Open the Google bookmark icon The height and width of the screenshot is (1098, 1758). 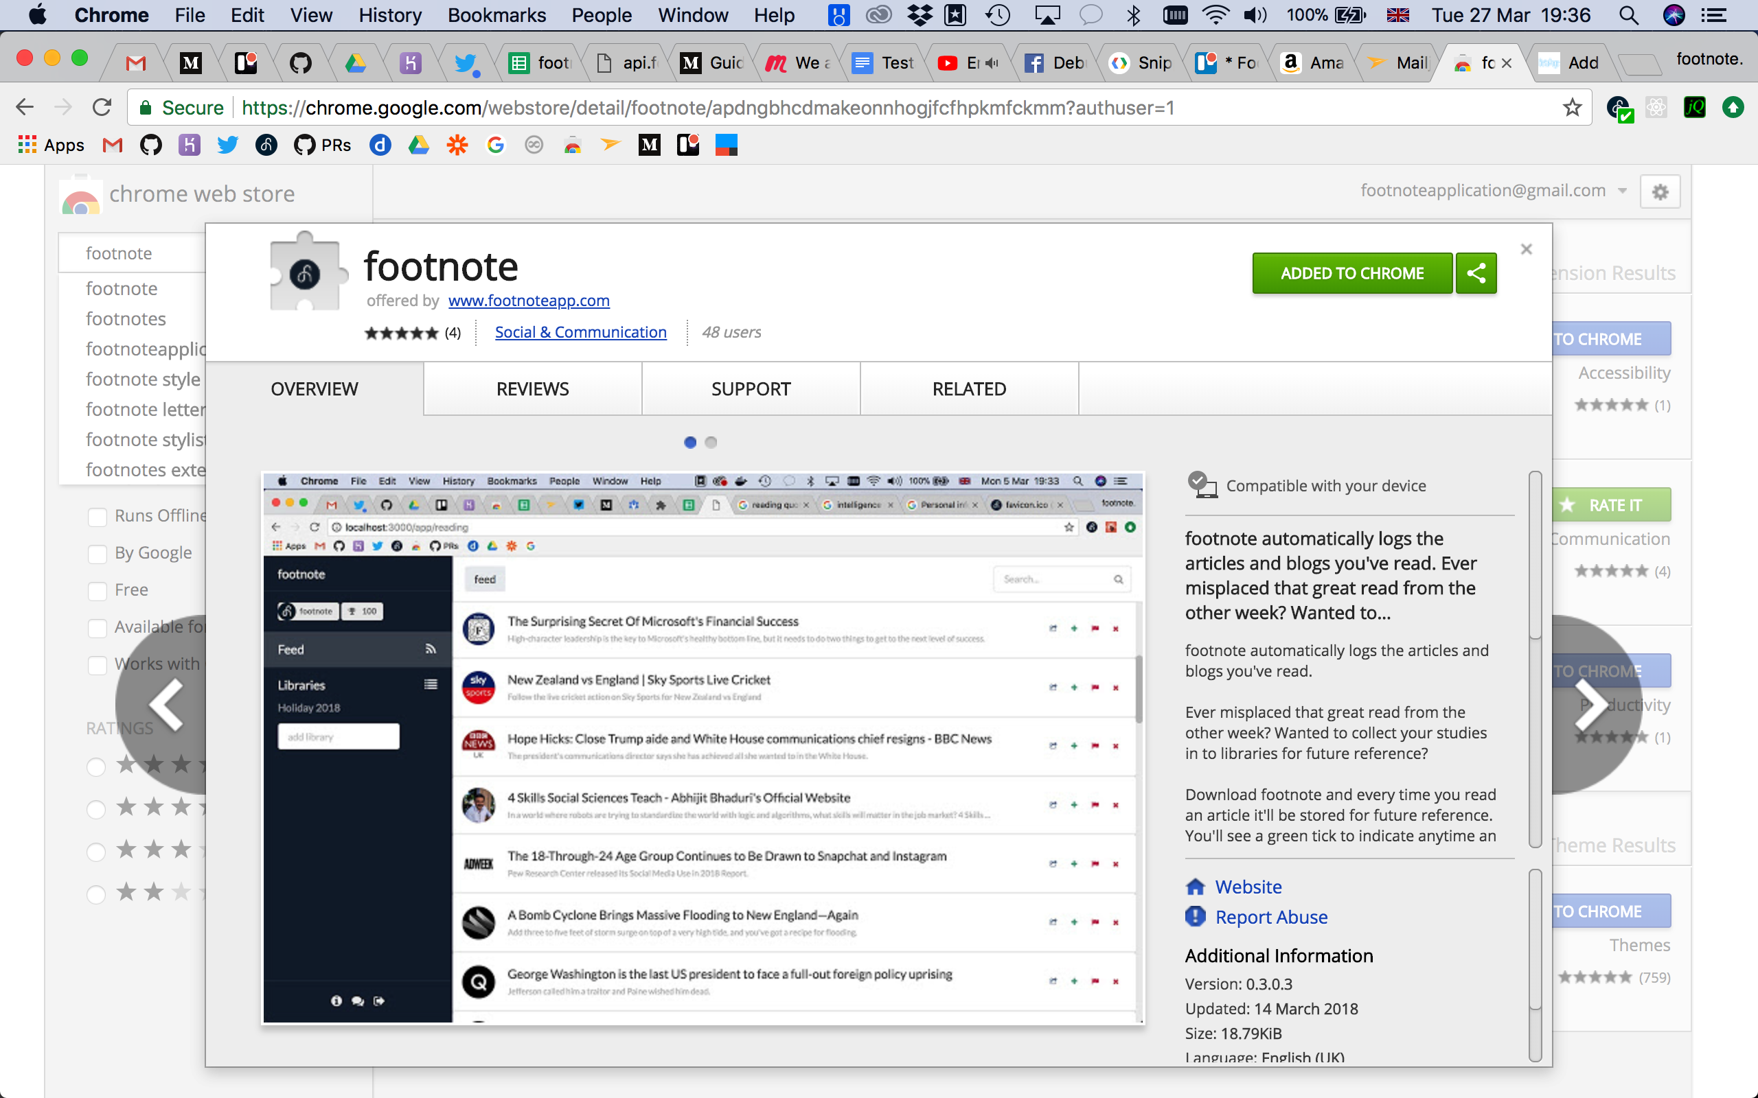pyautogui.click(x=495, y=145)
